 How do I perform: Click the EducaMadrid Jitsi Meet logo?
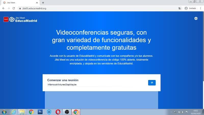(x=23, y=19)
